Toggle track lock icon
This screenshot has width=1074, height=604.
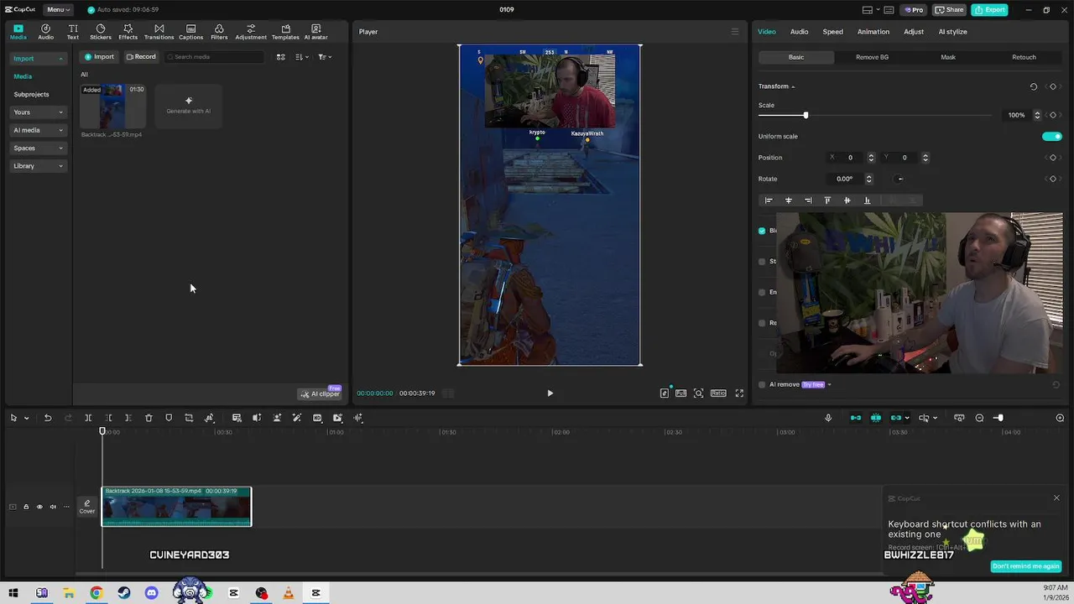tap(25, 507)
